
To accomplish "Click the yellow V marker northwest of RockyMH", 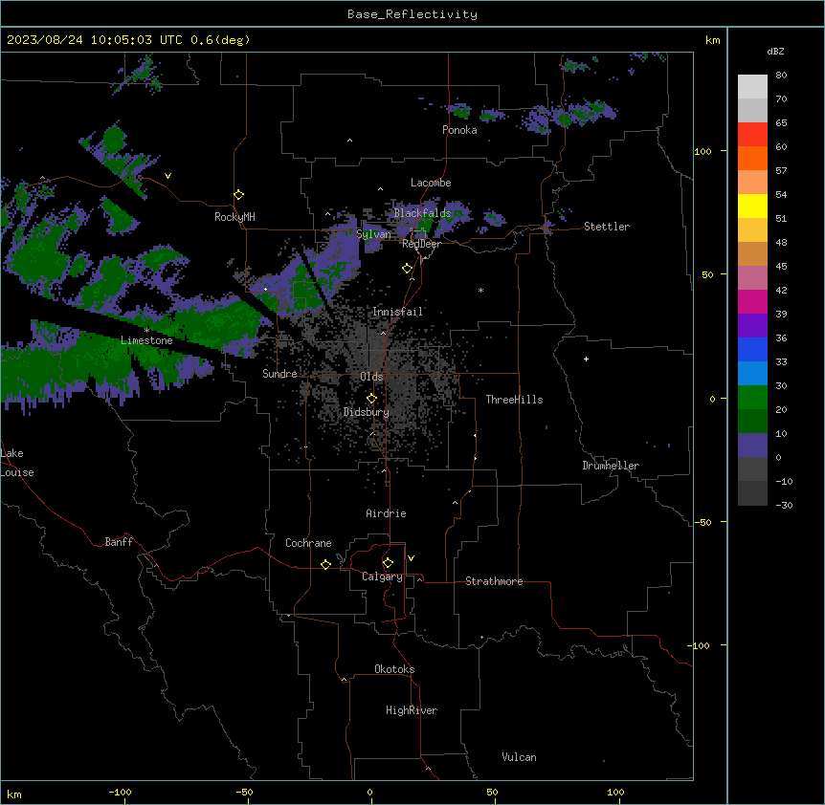I will point(167,176).
